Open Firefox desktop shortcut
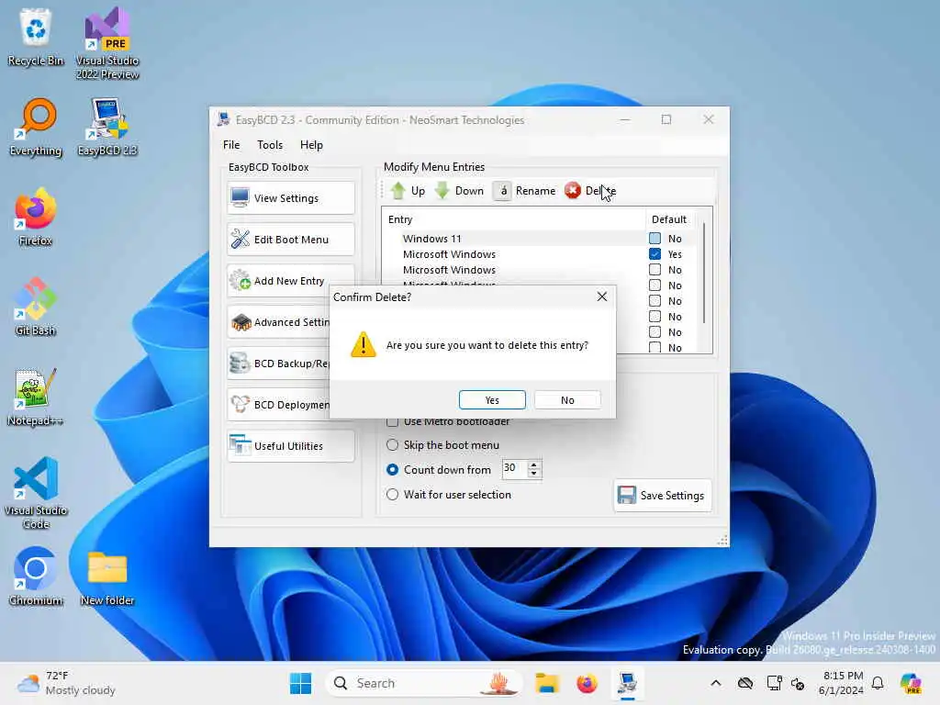 tap(36, 217)
